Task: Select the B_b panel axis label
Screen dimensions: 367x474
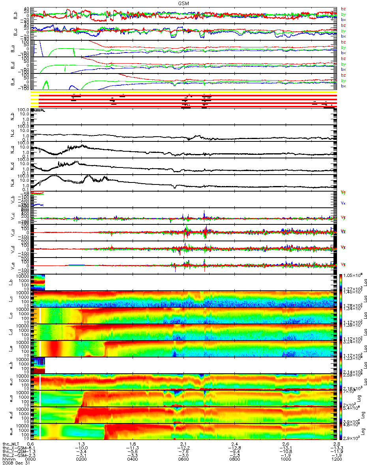Action: point(16,15)
